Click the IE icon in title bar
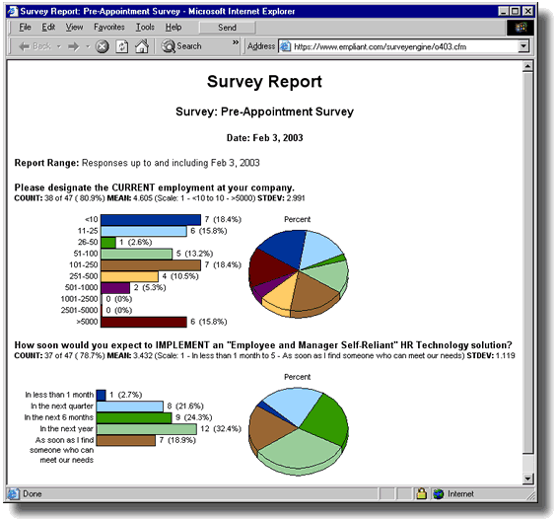Viewport: 556px width, 519px height. tap(13, 12)
